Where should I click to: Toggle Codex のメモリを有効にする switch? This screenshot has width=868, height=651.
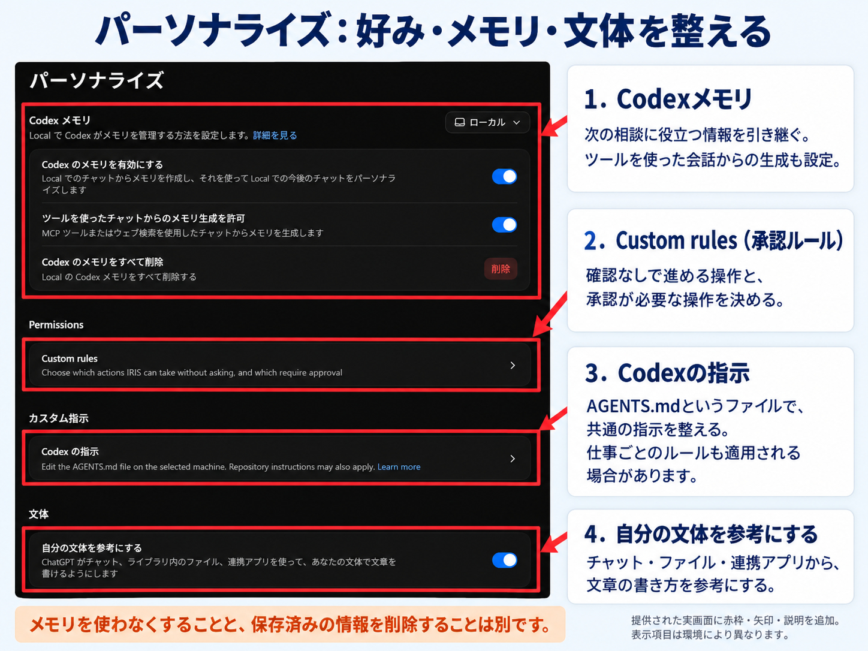click(x=505, y=176)
